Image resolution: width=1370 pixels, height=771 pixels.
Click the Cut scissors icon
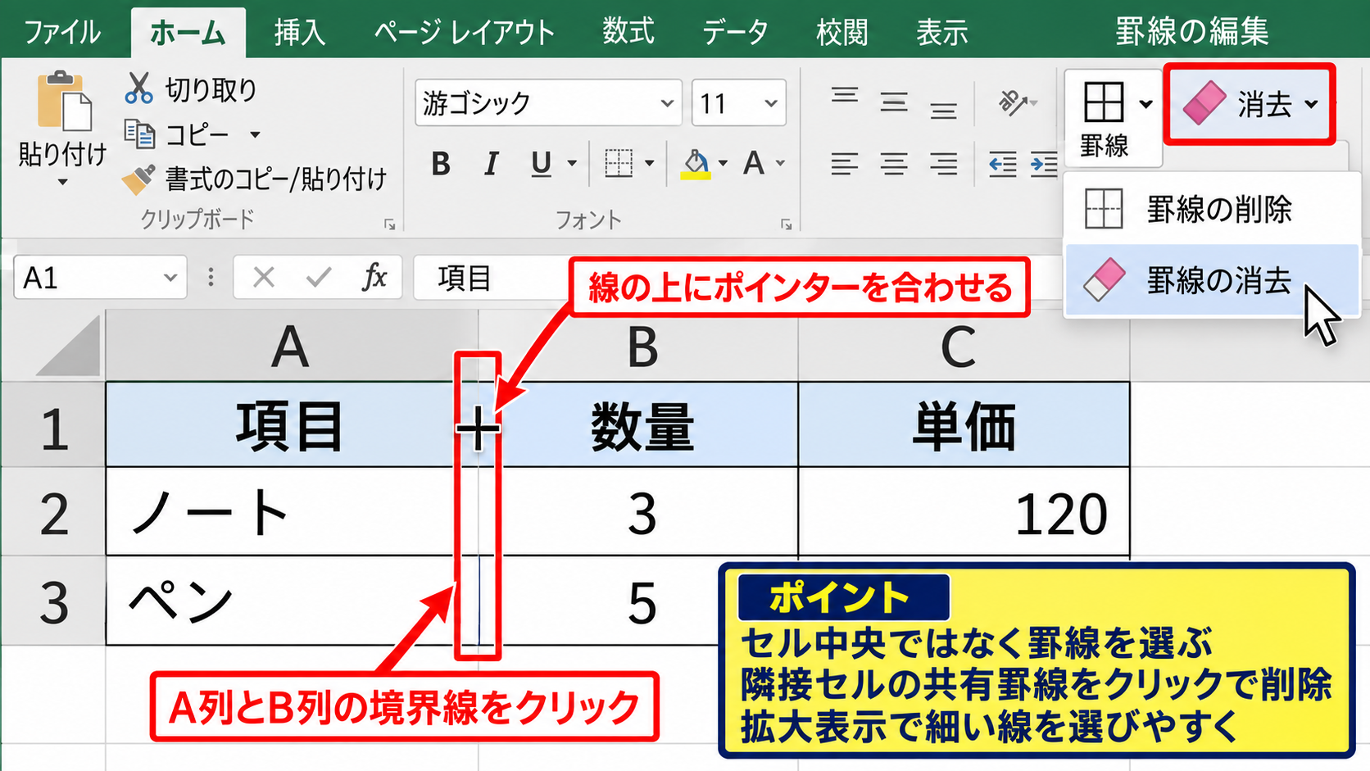tap(138, 88)
